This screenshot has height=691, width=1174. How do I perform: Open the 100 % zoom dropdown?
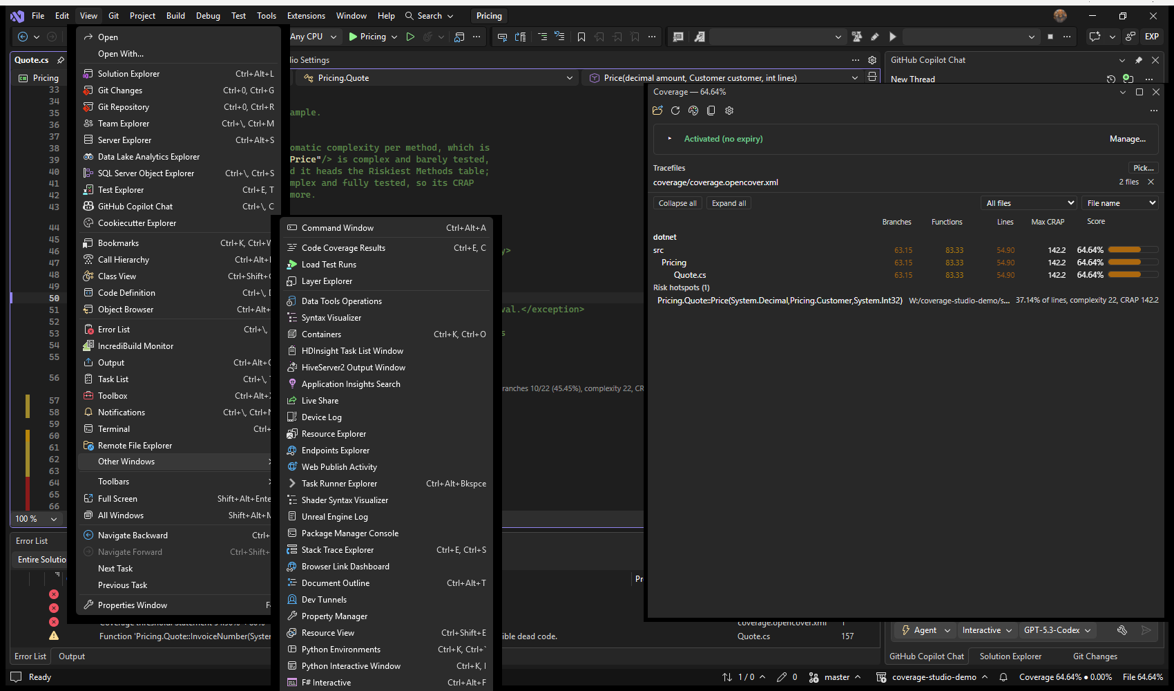(x=37, y=519)
